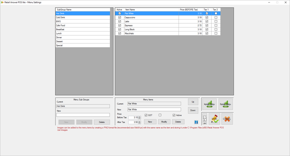Click Delete button in Menu Sub Groups panel
Image resolution: width=290 pixels, height=156 pixels.
tap(102, 122)
